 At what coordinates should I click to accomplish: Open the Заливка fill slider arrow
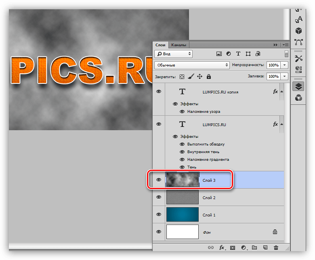click(284, 76)
